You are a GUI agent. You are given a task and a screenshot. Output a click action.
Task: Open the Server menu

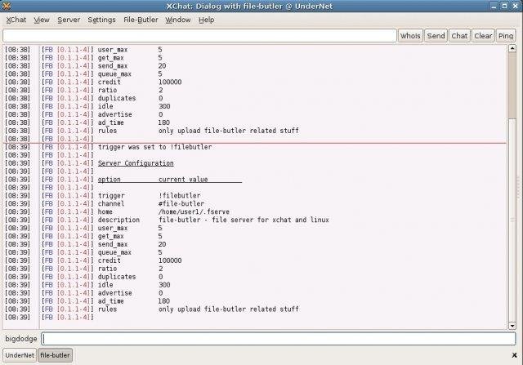pos(69,20)
